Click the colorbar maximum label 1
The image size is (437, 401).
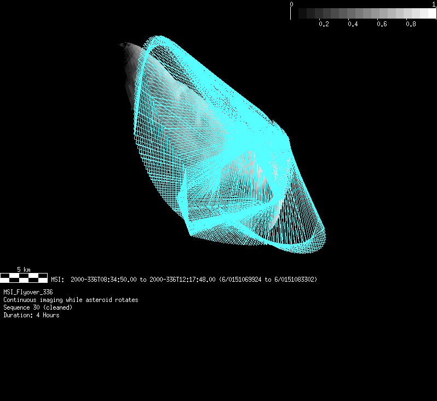(434, 4)
